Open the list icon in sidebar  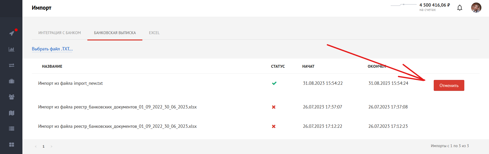(x=11, y=129)
